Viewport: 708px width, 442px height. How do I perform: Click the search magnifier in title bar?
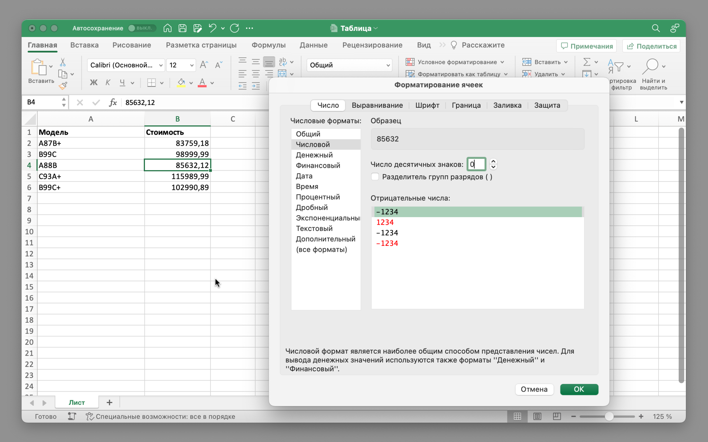(x=655, y=28)
